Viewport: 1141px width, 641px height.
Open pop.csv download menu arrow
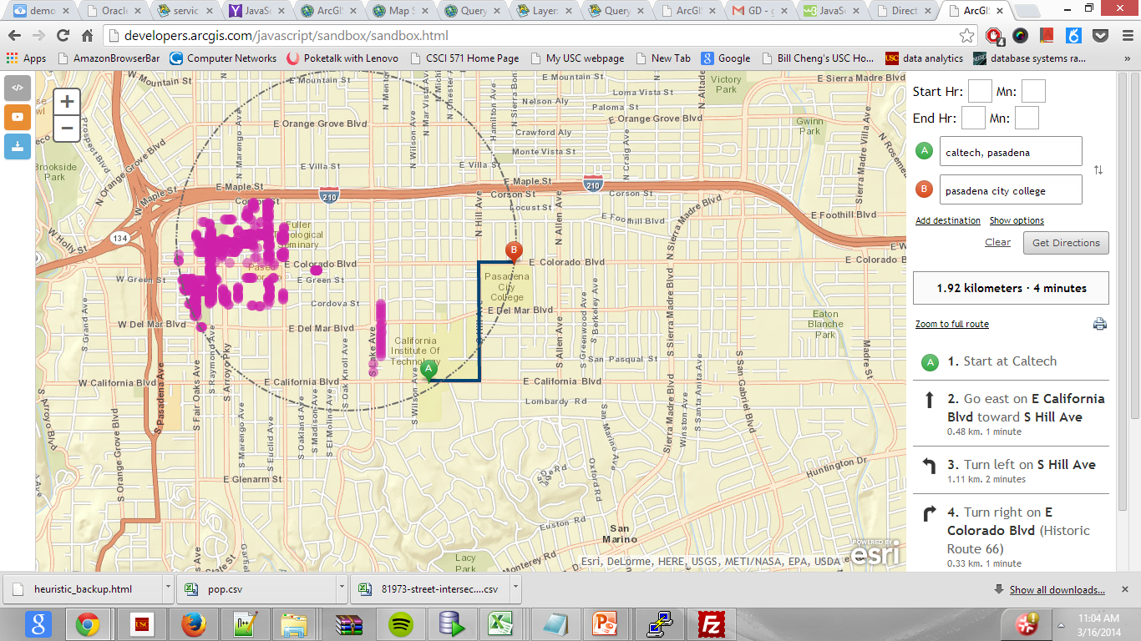point(342,588)
